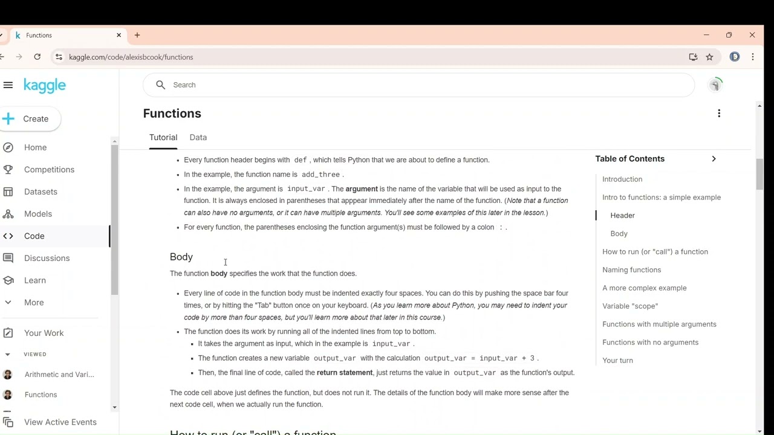
Task: Go to A more complex example
Action: click(x=644, y=288)
